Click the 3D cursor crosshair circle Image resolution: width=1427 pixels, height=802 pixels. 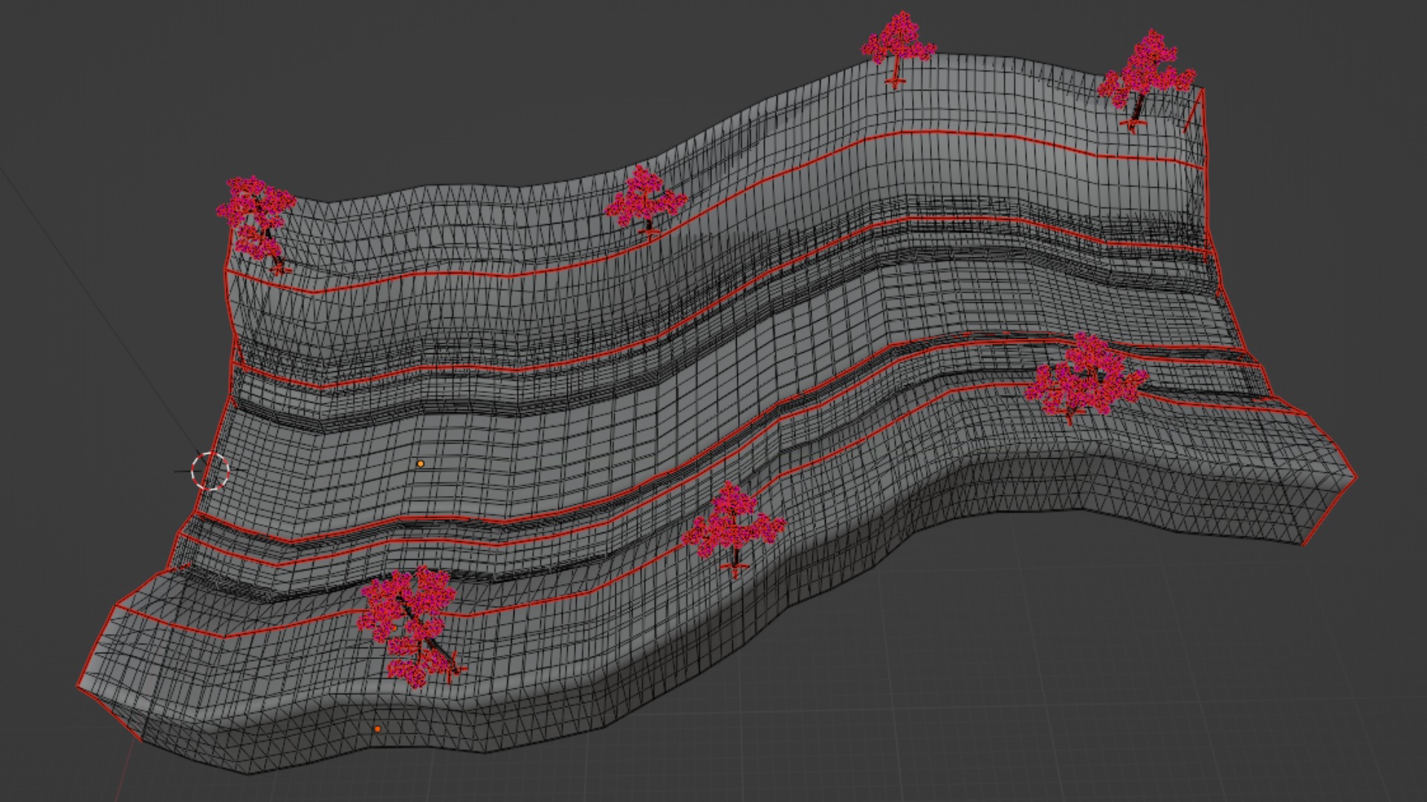tap(210, 470)
